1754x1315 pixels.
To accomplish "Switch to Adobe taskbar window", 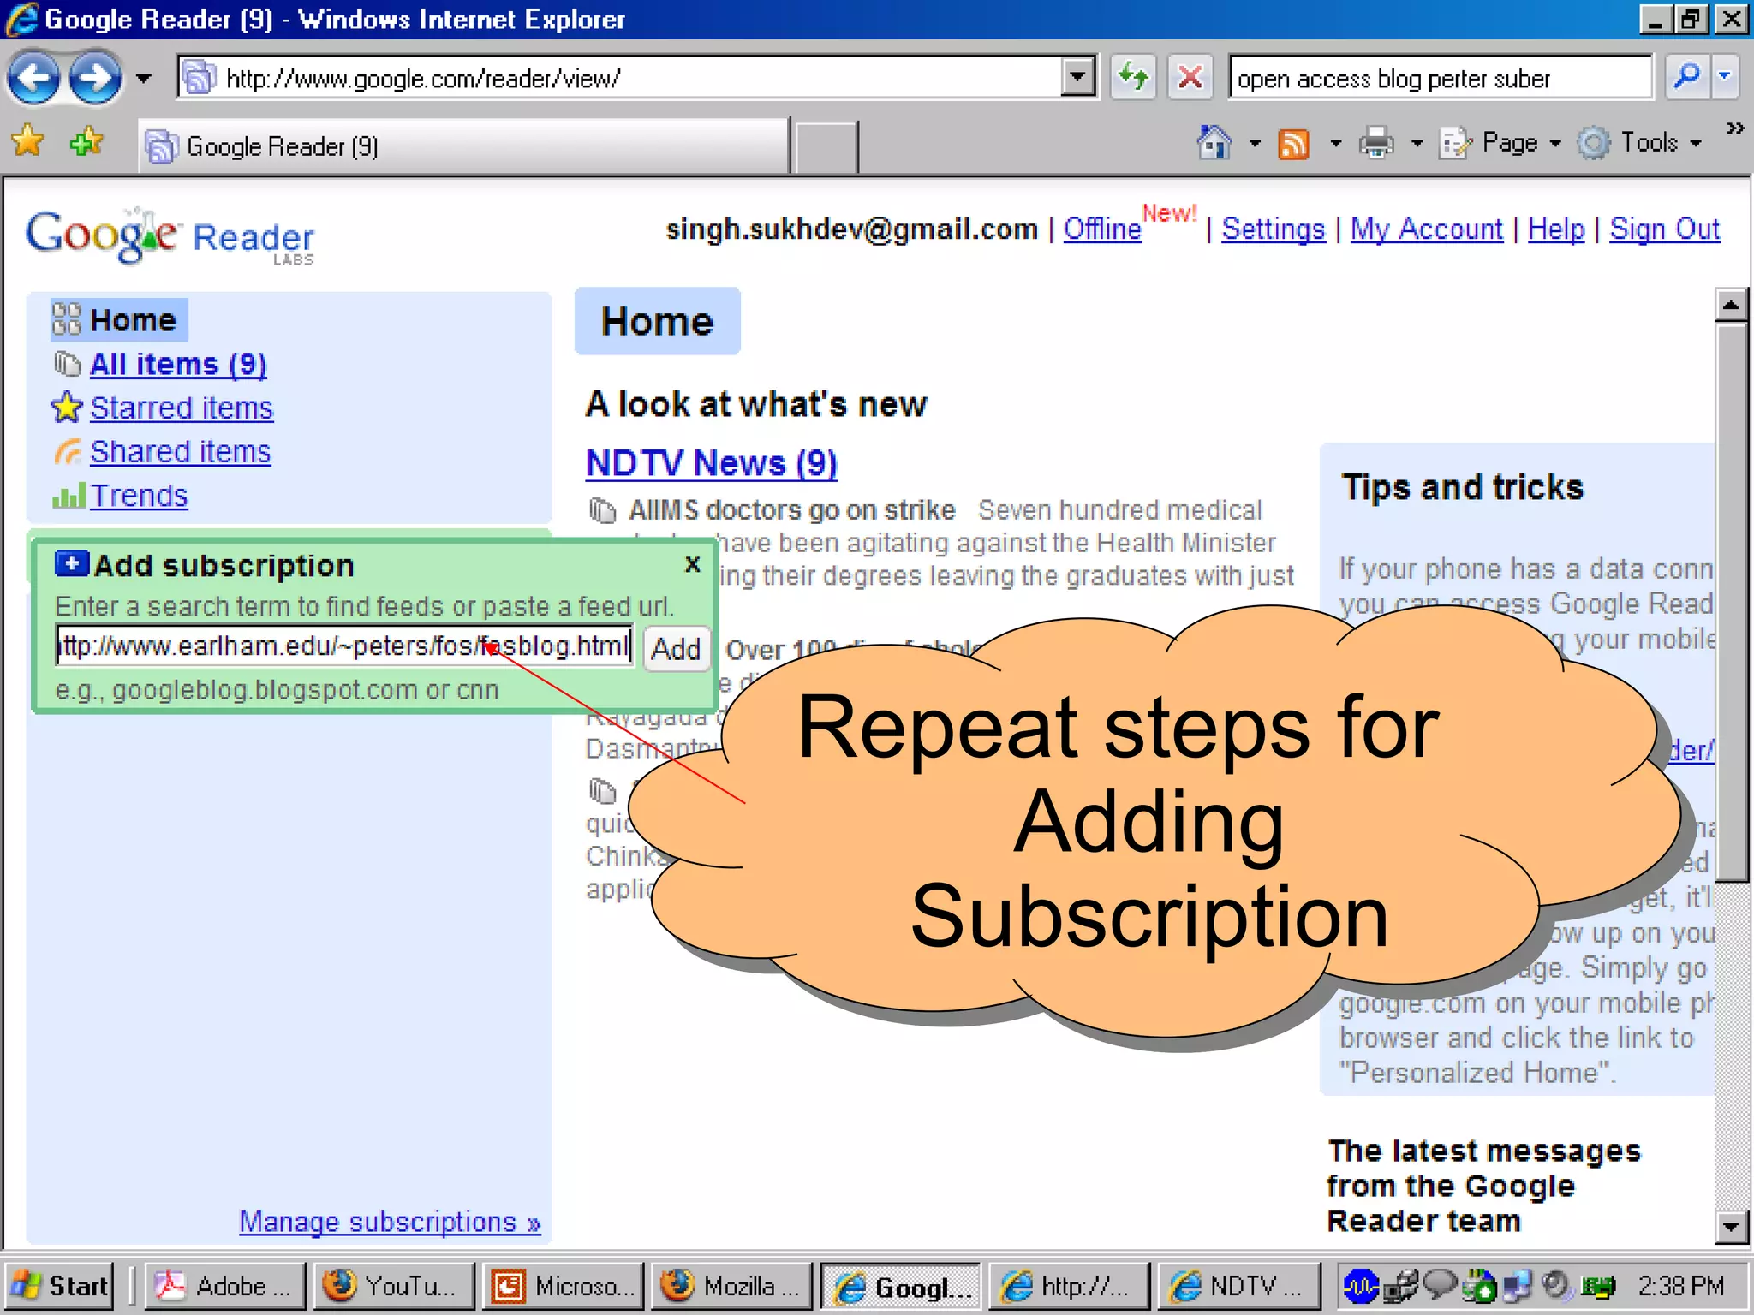I will pos(224,1286).
